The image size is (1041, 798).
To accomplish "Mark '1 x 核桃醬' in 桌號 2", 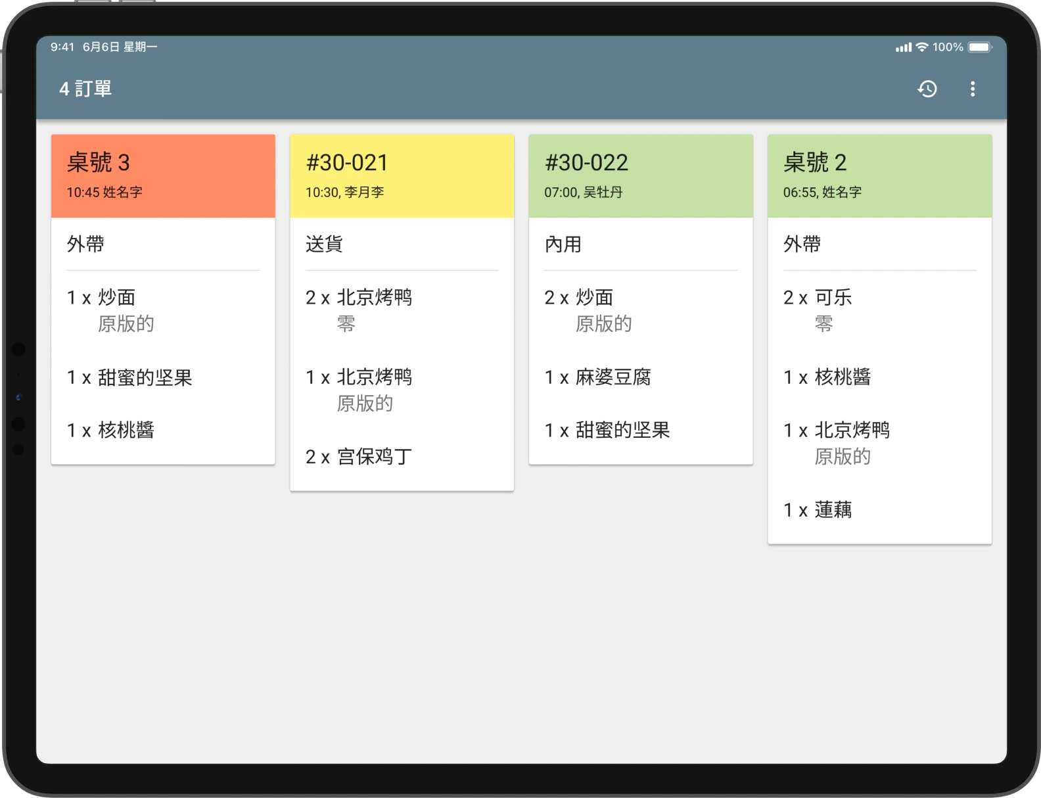I will tap(827, 377).
